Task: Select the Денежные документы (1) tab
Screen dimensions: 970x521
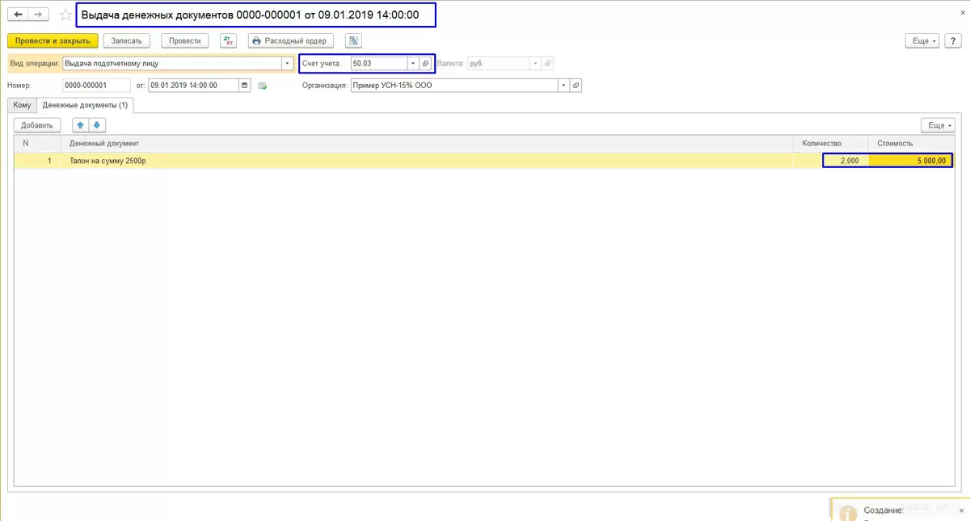Action: point(86,105)
